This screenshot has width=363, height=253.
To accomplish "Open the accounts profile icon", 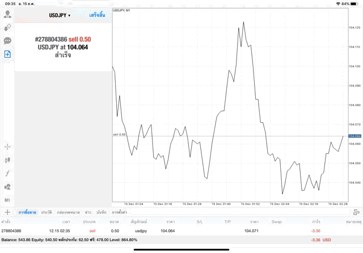I will pos(7,14).
